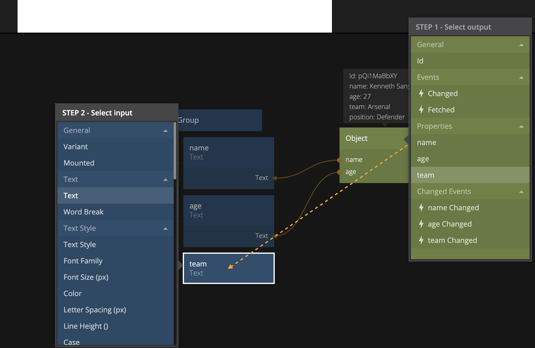Click lightning icon for age Changed

(x=421, y=224)
